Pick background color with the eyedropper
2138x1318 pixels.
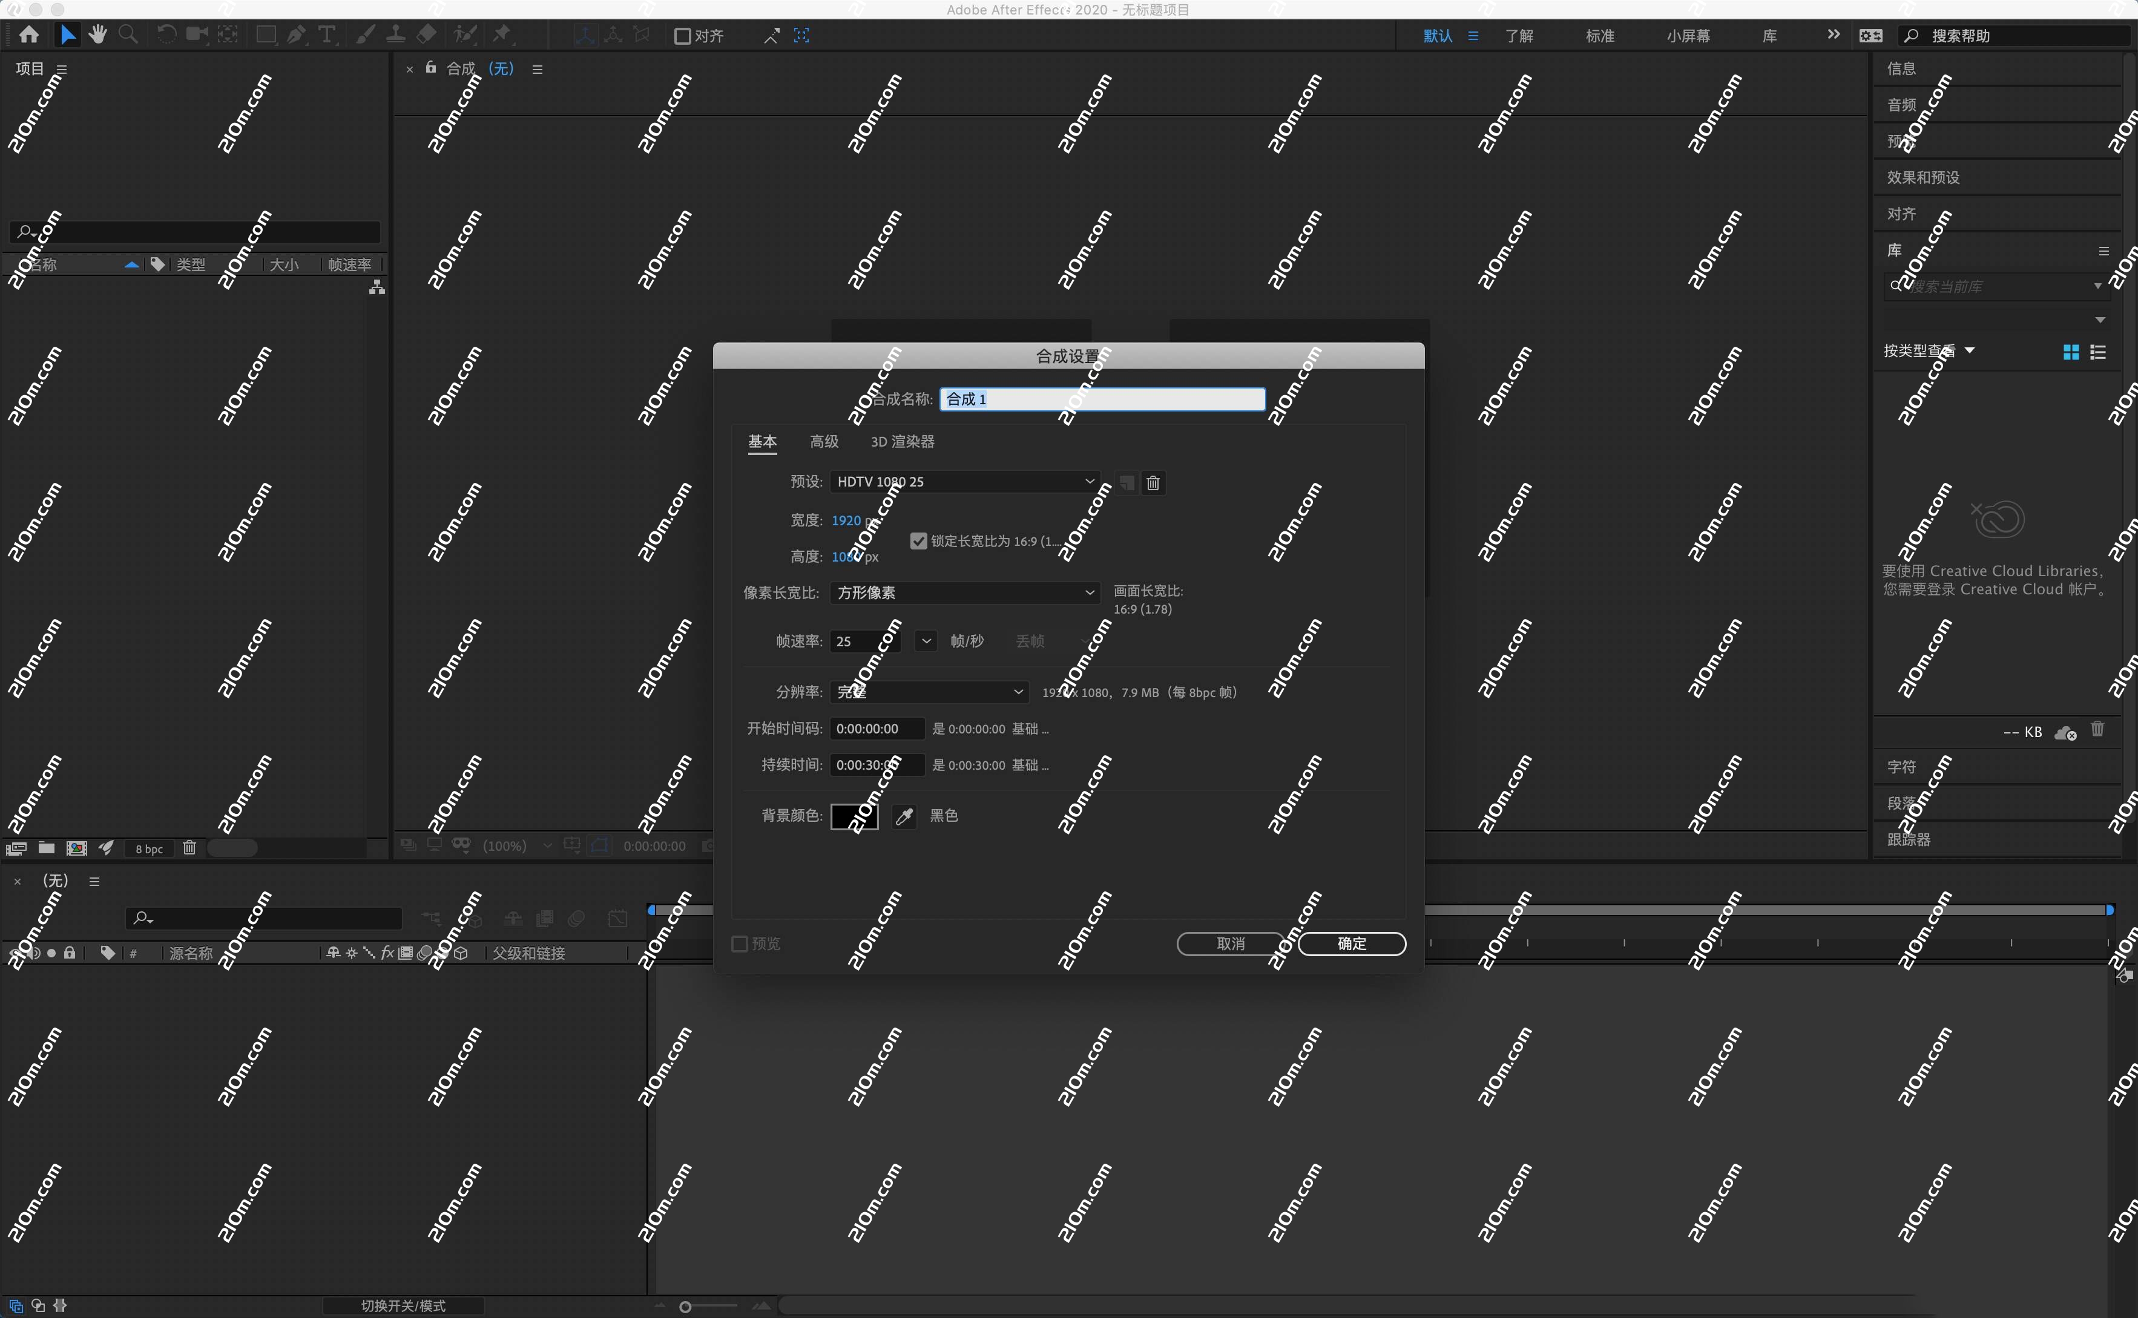(904, 817)
